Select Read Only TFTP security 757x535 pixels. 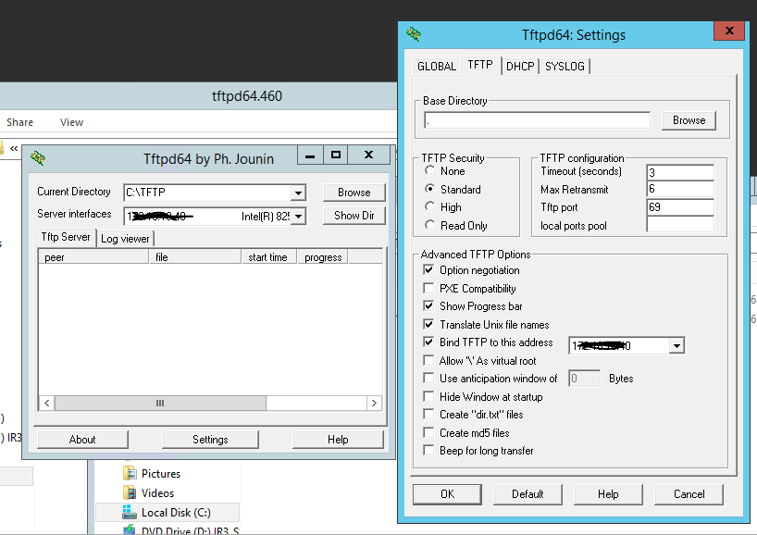429,225
